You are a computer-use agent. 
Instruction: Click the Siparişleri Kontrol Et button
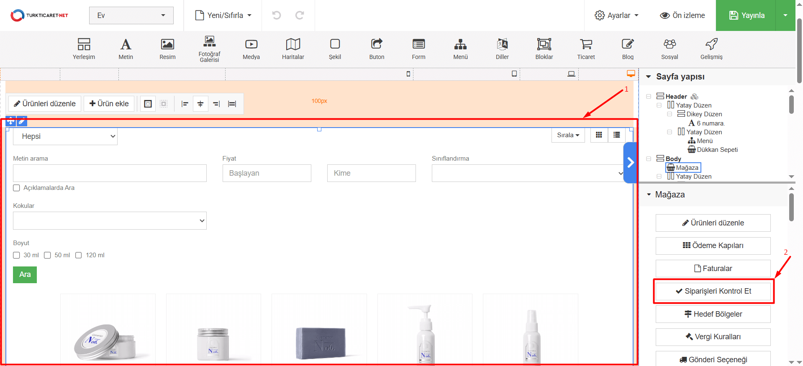coord(713,291)
